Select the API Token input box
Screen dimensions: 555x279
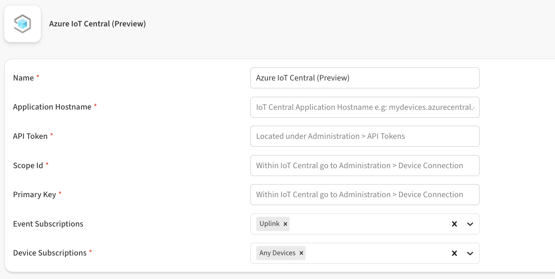pos(365,136)
